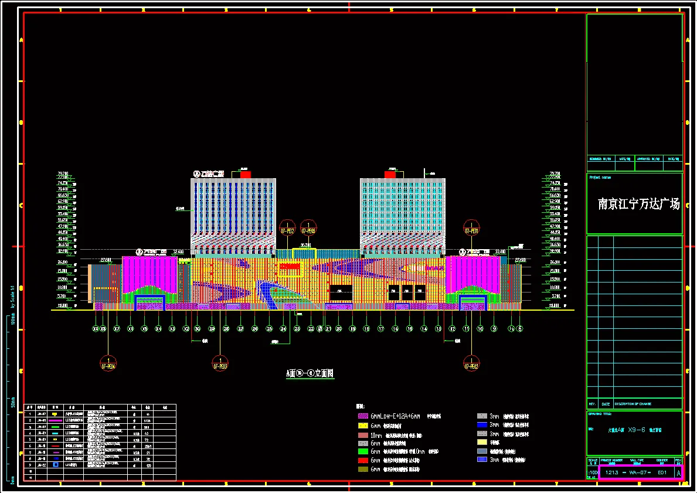The image size is (697, 493).
Task: Select the right cyan glass tower
Action: (402, 216)
